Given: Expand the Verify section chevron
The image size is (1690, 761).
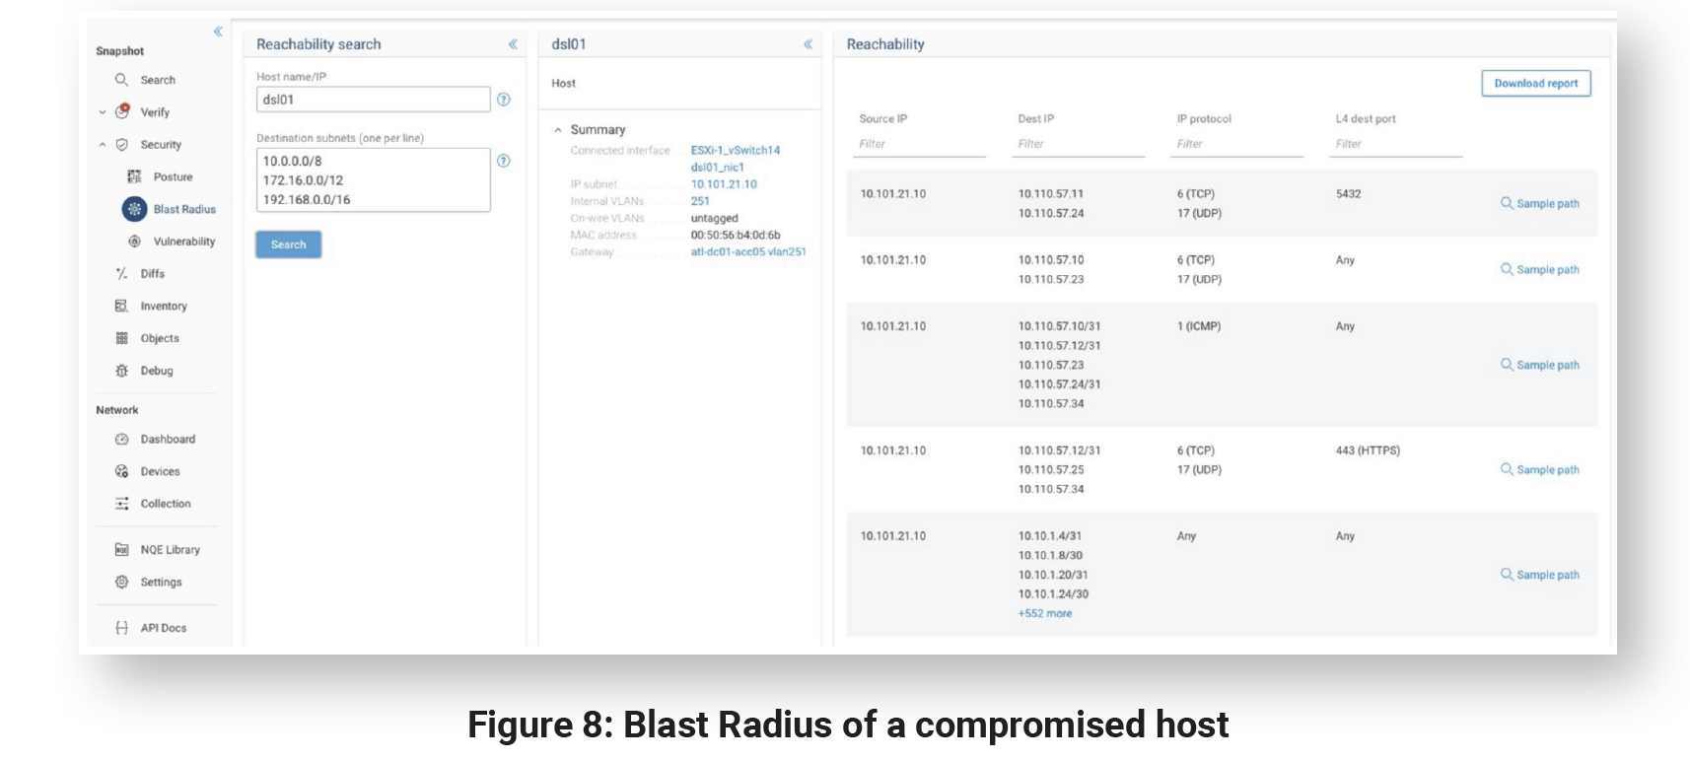Looking at the screenshot, I should pyautogui.click(x=103, y=112).
